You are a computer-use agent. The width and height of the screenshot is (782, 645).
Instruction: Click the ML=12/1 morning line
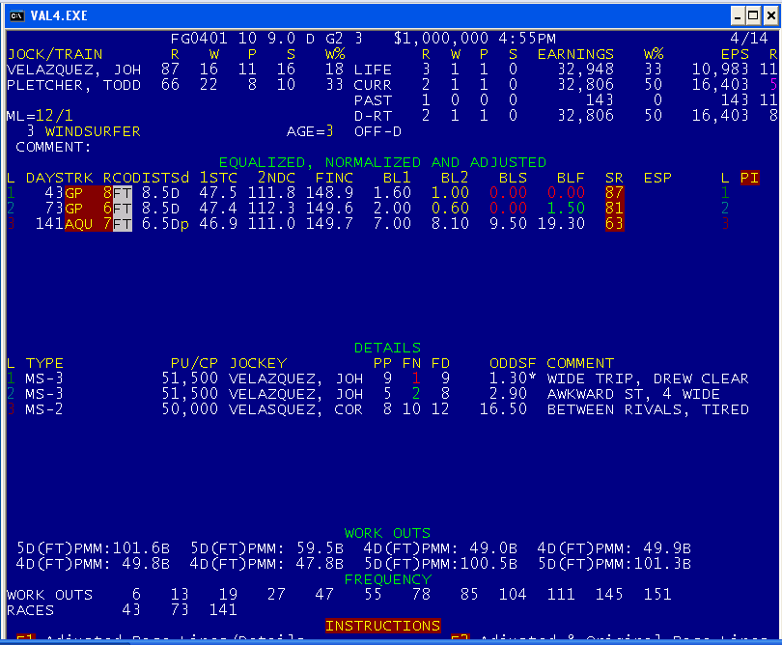40,116
